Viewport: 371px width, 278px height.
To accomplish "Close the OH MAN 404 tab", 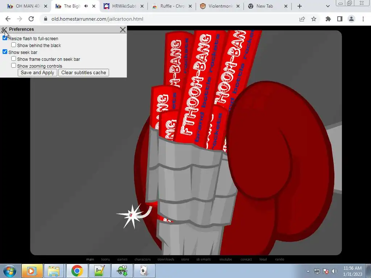I will pyautogui.click(x=46, y=6).
